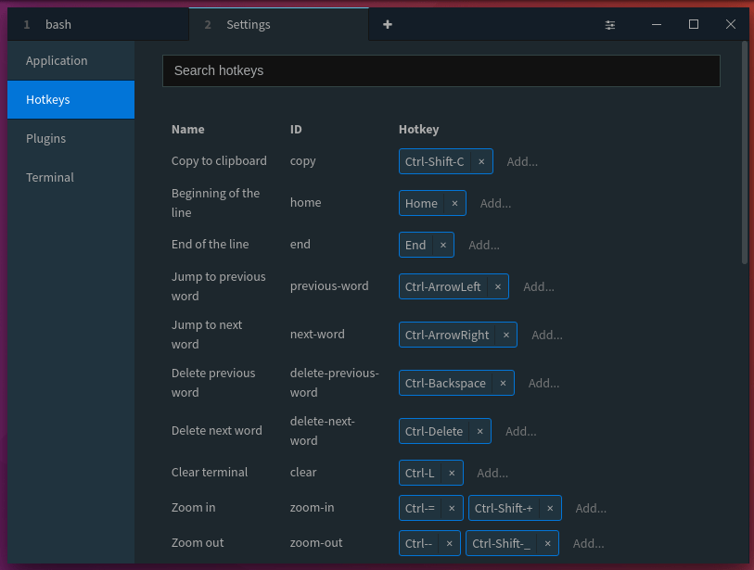Image resolution: width=754 pixels, height=570 pixels.
Task: Remove the Ctrl-ArrowRight hotkey binding
Action: 505,335
